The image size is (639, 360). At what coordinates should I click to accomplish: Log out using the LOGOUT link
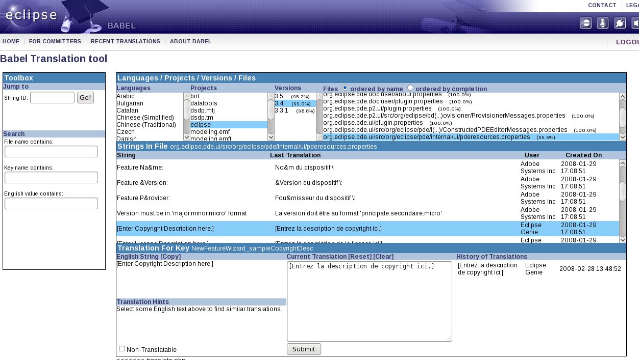[x=627, y=42]
